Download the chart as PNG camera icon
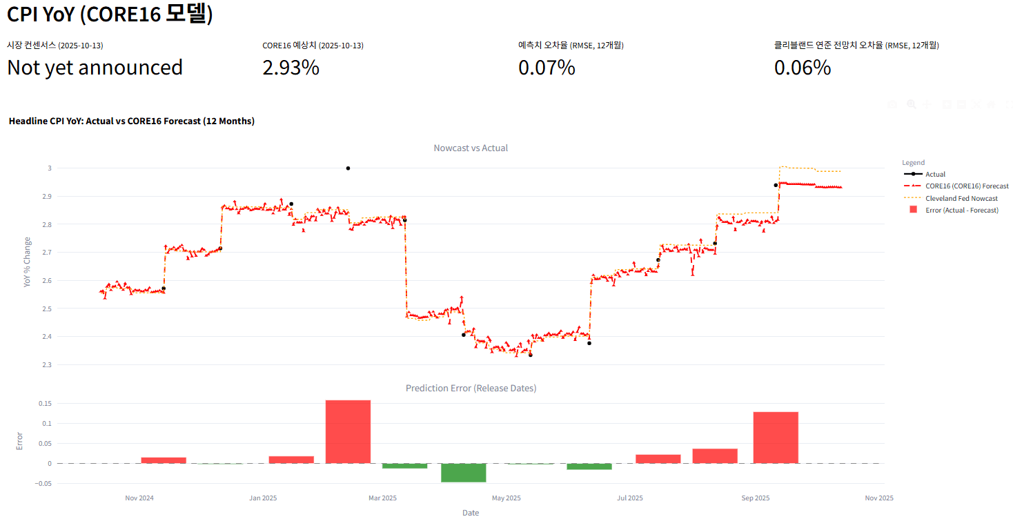 coord(892,104)
